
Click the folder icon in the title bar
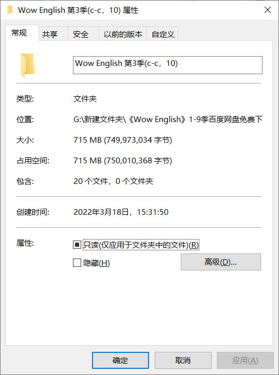click(x=10, y=10)
